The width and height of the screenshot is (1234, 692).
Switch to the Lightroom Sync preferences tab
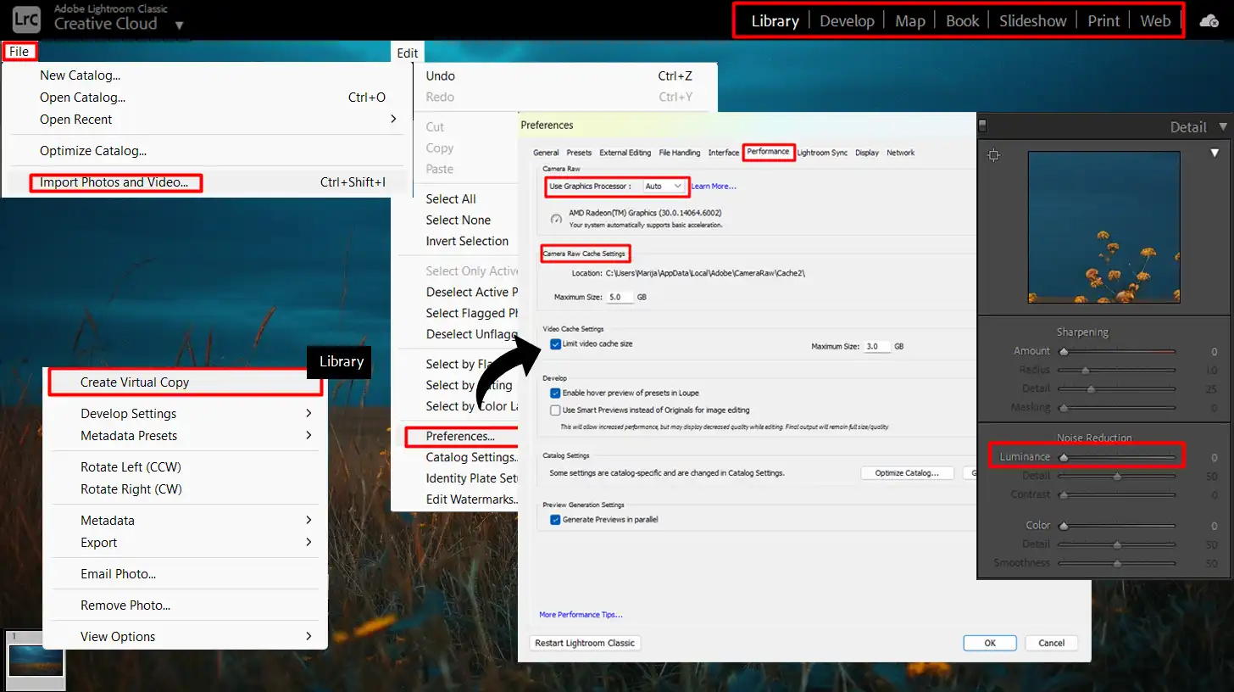(822, 153)
